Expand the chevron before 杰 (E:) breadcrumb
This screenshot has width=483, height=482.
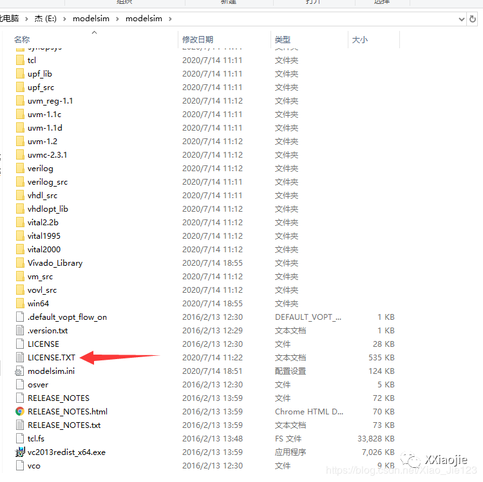coord(26,19)
